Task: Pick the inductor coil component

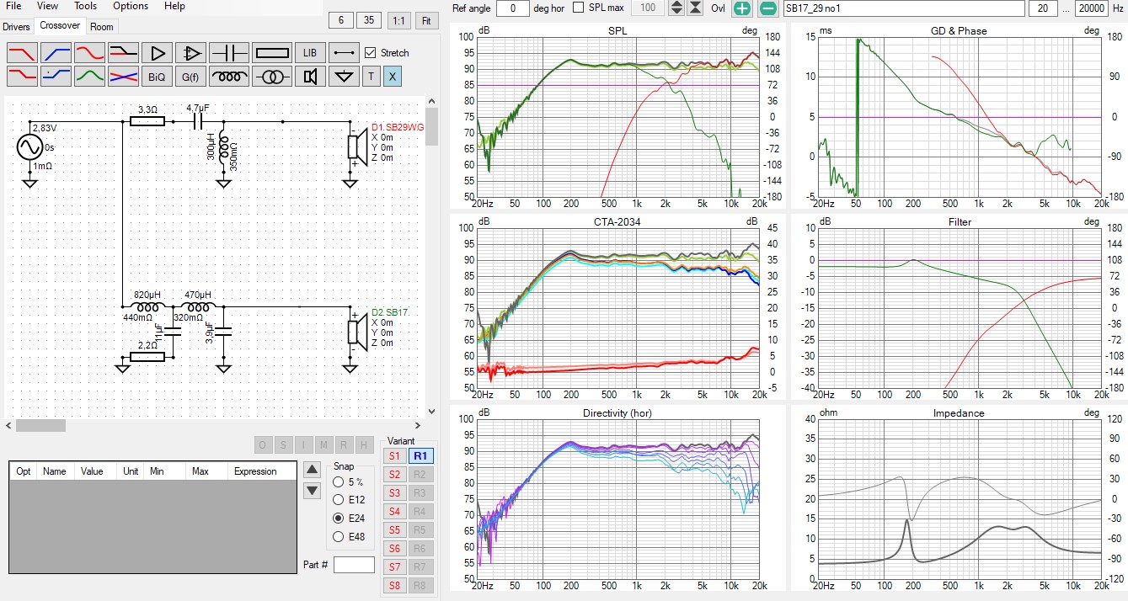Action: 229,77
